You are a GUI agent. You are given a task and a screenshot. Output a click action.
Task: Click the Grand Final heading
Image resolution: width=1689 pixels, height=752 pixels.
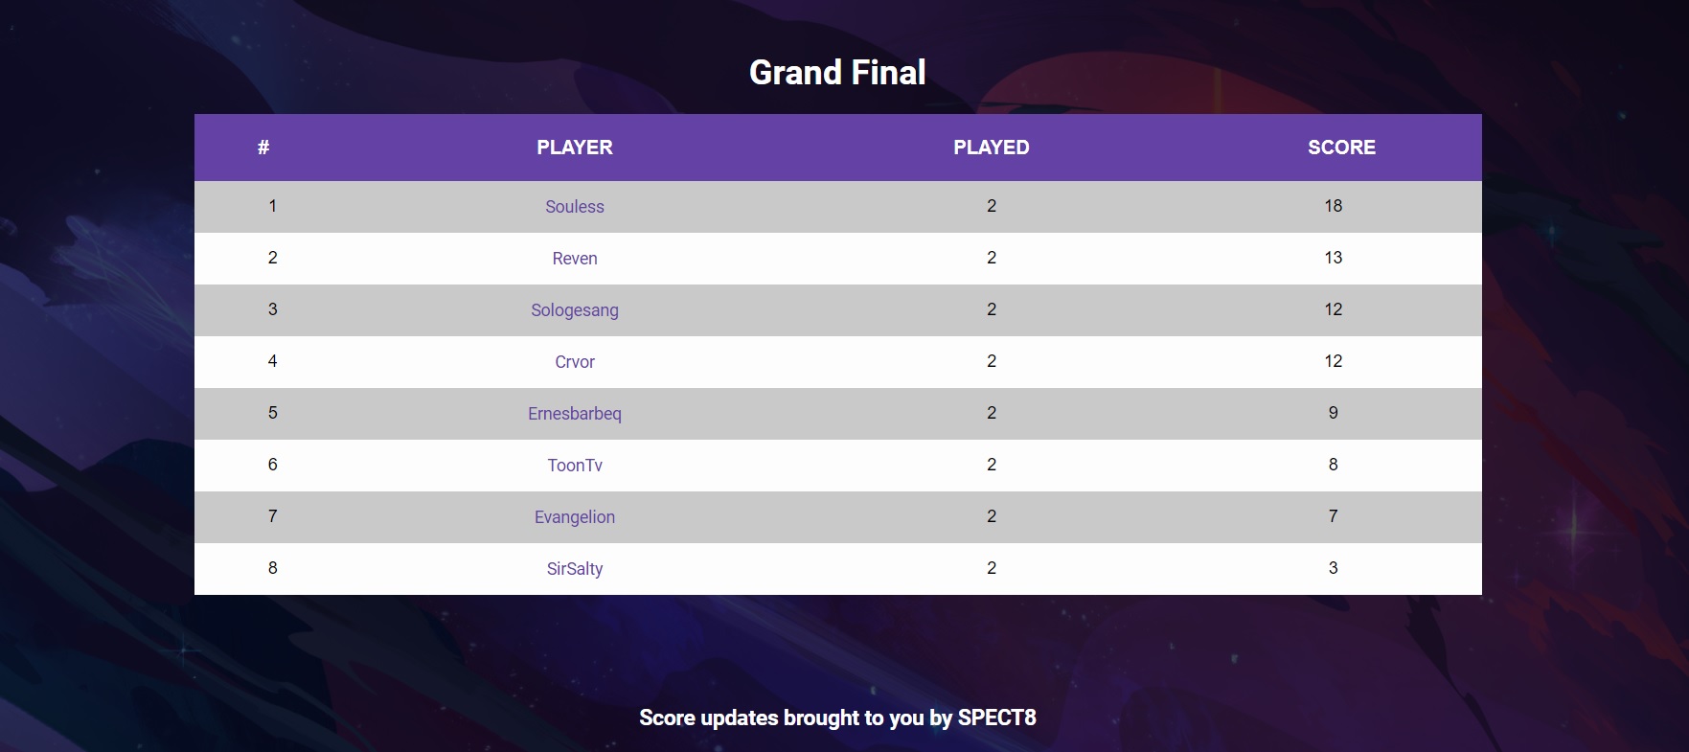coord(837,73)
